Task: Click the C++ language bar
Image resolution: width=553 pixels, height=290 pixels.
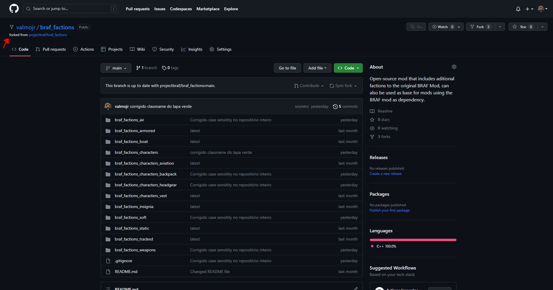Action: point(413,240)
